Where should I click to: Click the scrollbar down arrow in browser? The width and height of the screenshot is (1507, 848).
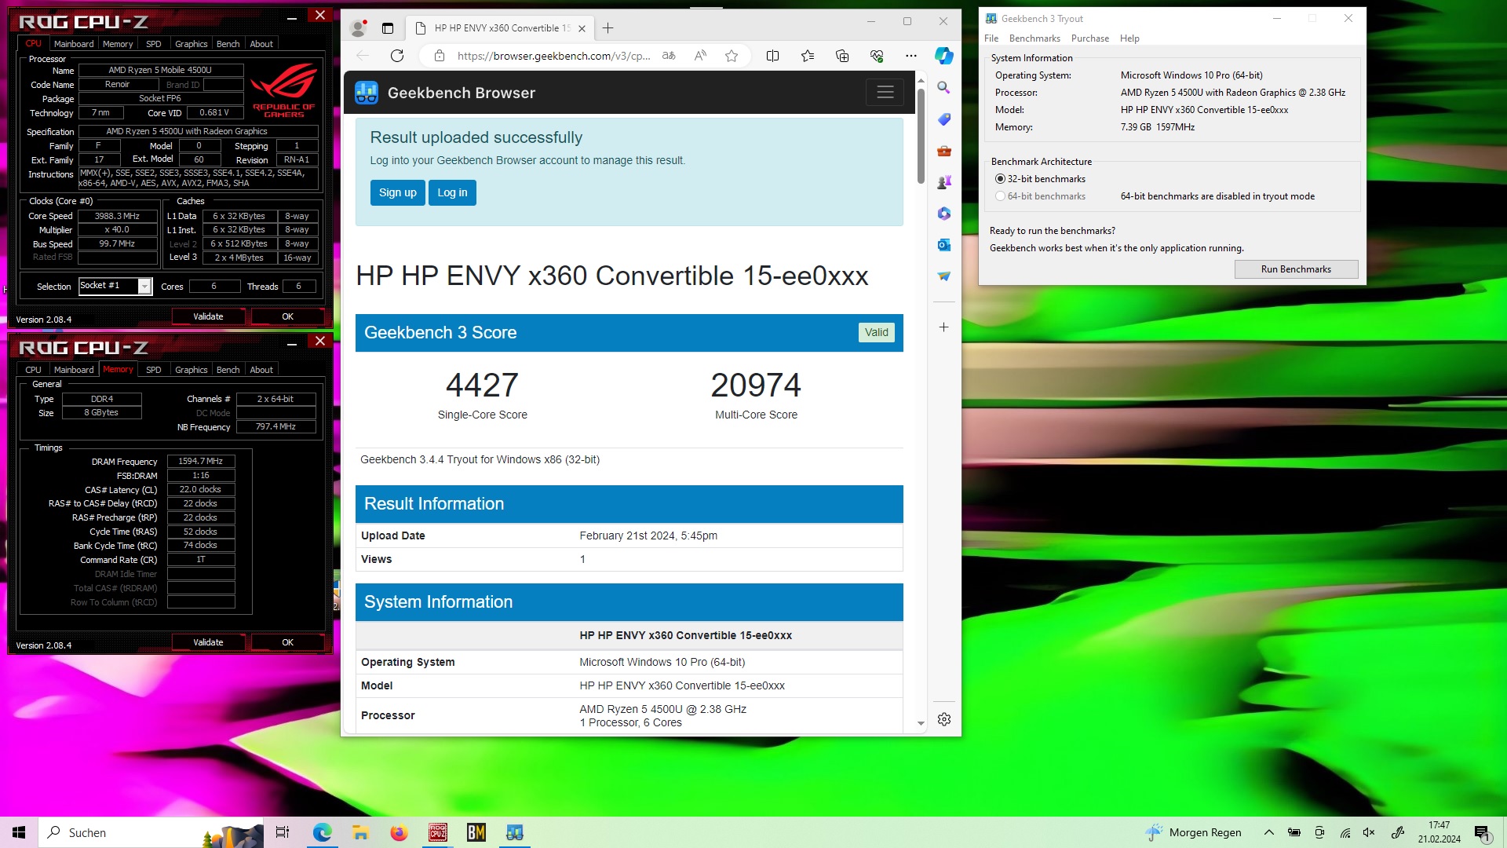tap(921, 724)
